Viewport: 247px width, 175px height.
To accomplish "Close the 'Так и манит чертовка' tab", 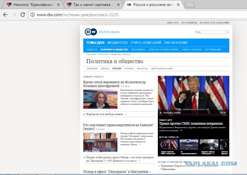I will click(118, 5).
